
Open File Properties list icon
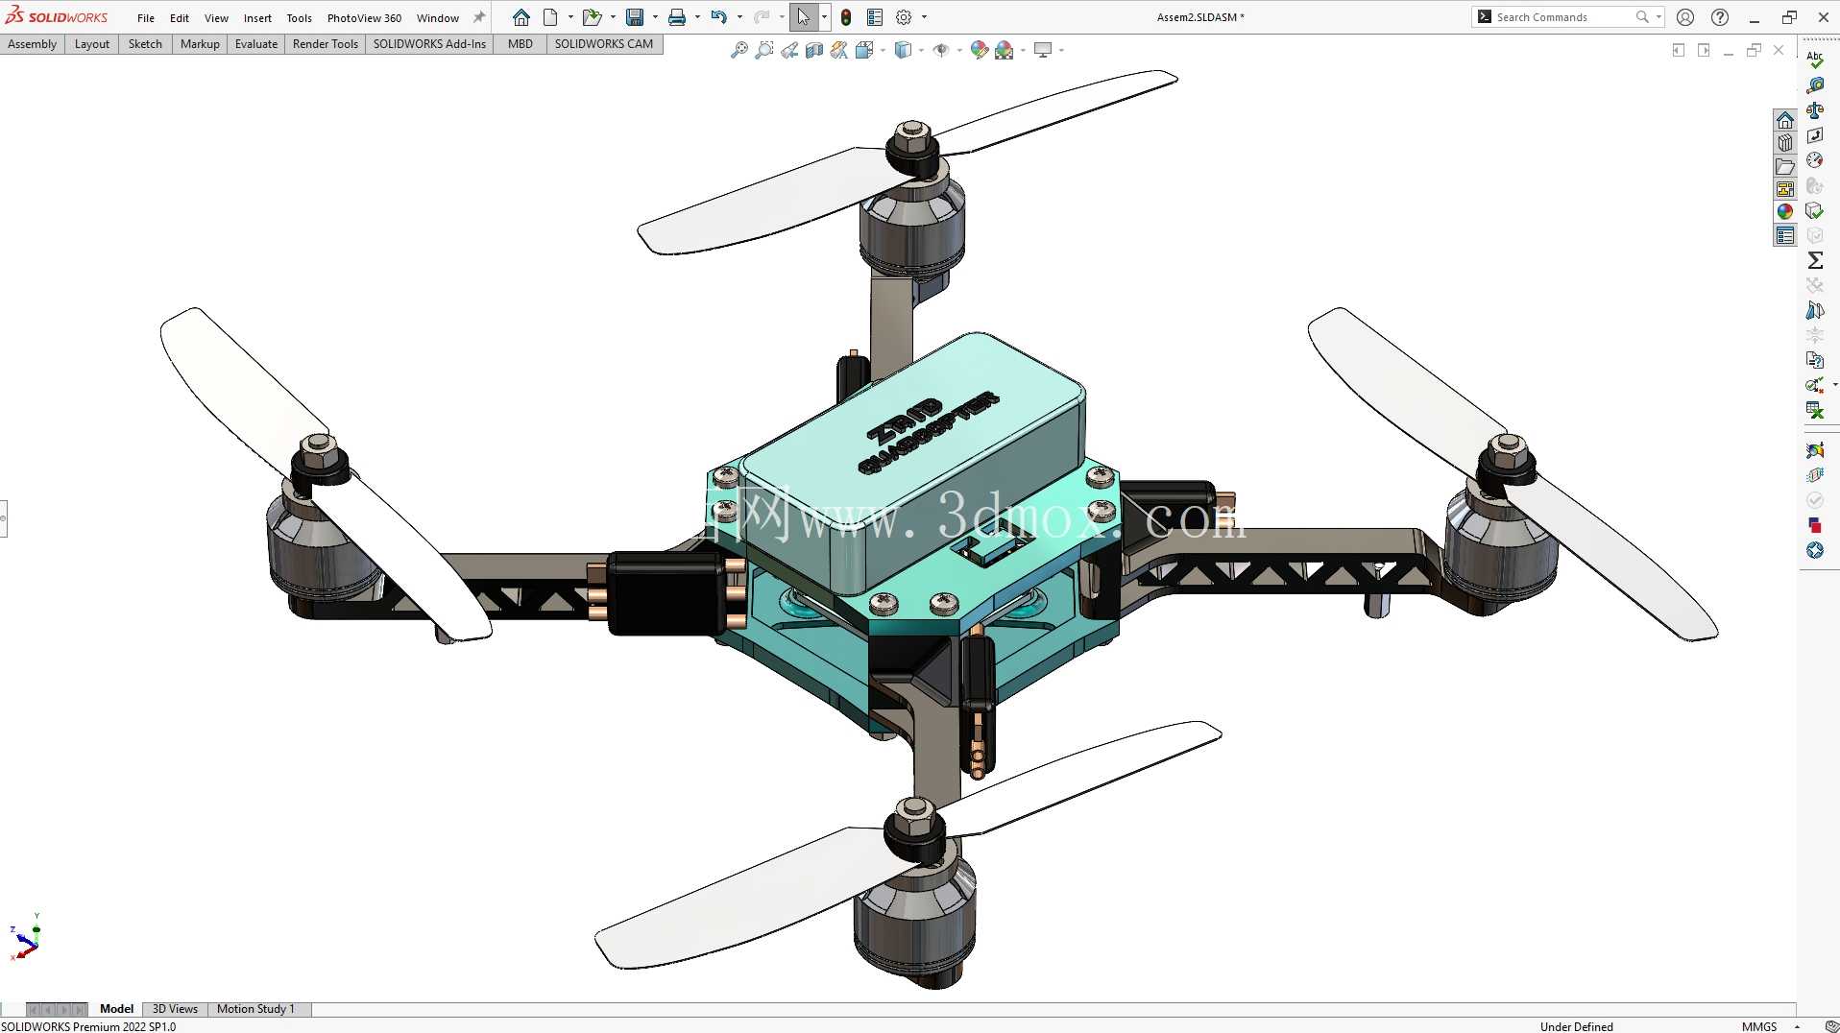click(875, 17)
